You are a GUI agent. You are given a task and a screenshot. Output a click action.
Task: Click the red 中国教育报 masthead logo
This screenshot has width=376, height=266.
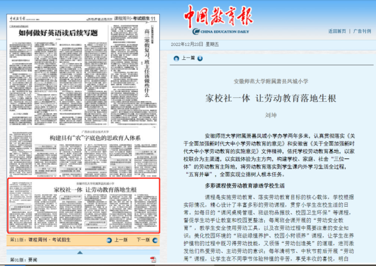[218, 16]
